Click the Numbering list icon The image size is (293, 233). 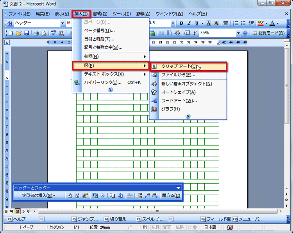[x=236, y=23]
